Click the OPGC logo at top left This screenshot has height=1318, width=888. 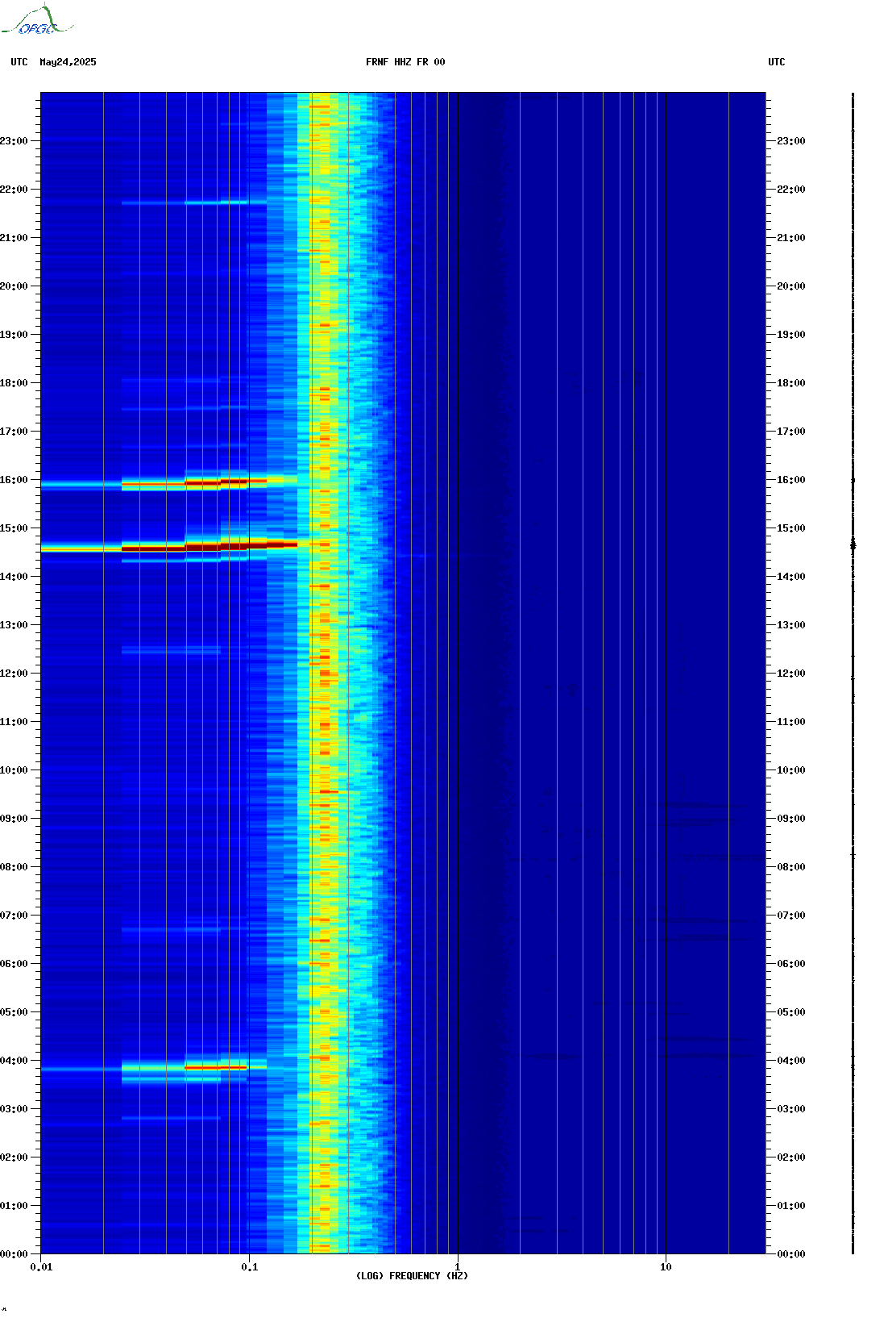click(x=36, y=20)
